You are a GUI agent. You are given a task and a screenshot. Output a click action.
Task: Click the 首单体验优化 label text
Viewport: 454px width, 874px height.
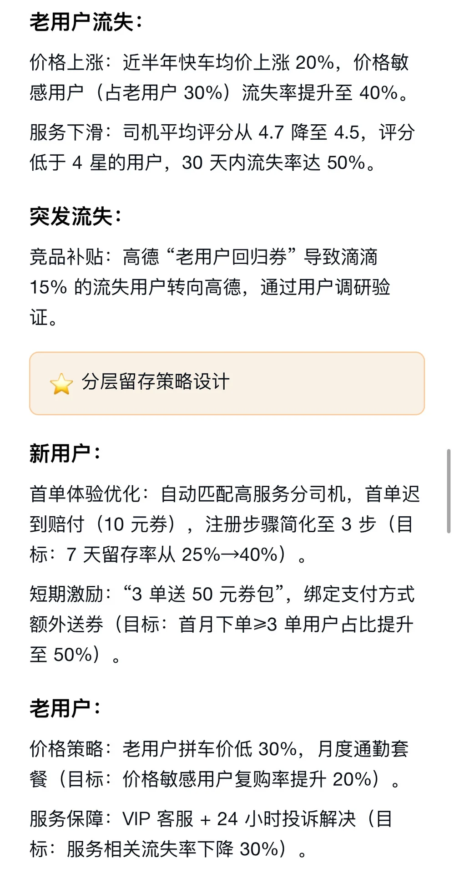[85, 494]
